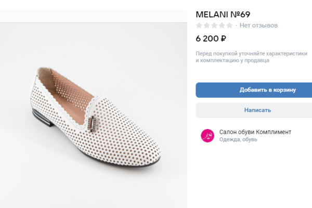This screenshot has width=312, height=208.
Task: Click the 6 200 price amount
Action: tap(207, 38)
